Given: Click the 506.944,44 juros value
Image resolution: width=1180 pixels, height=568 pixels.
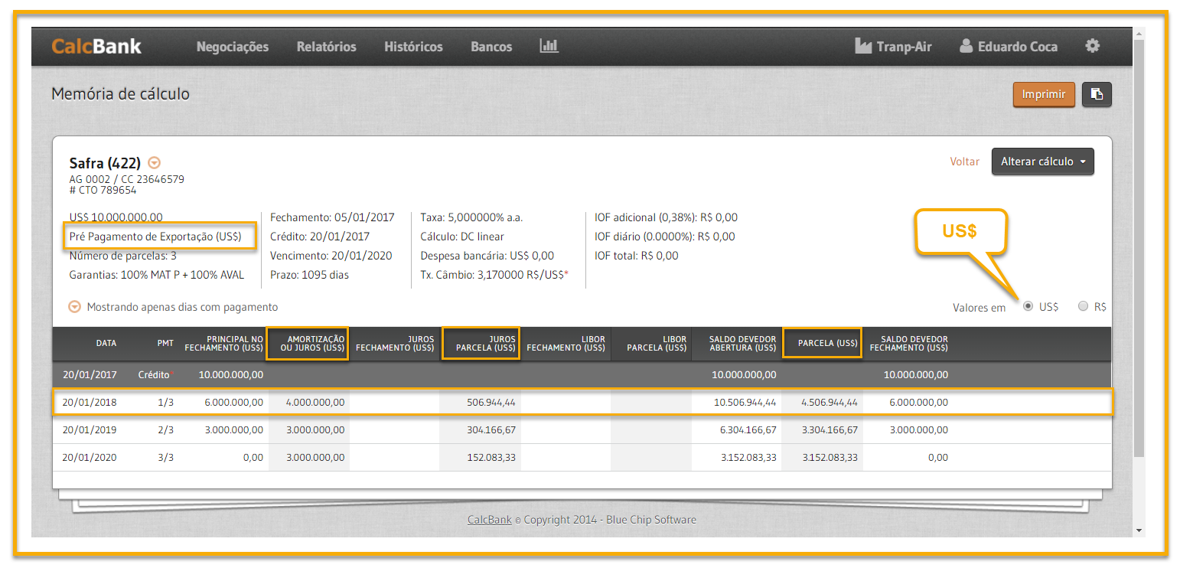Looking at the screenshot, I should coord(491,402).
